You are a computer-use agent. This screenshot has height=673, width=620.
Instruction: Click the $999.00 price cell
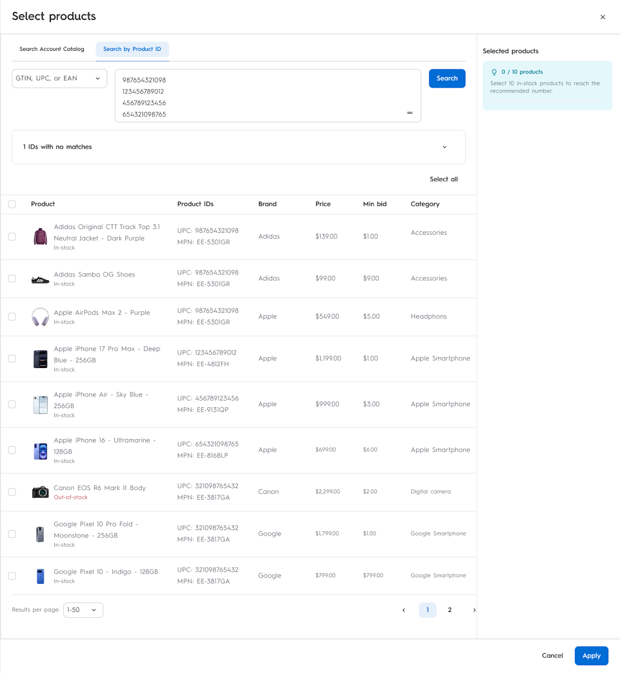[x=327, y=404]
